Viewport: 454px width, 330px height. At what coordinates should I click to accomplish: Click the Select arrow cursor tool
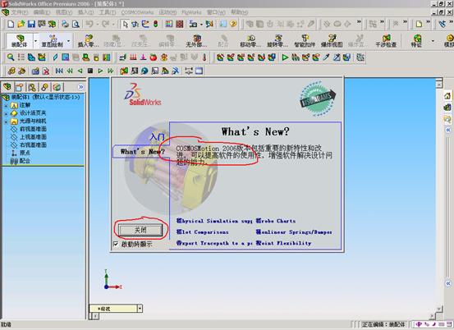(x=126, y=24)
